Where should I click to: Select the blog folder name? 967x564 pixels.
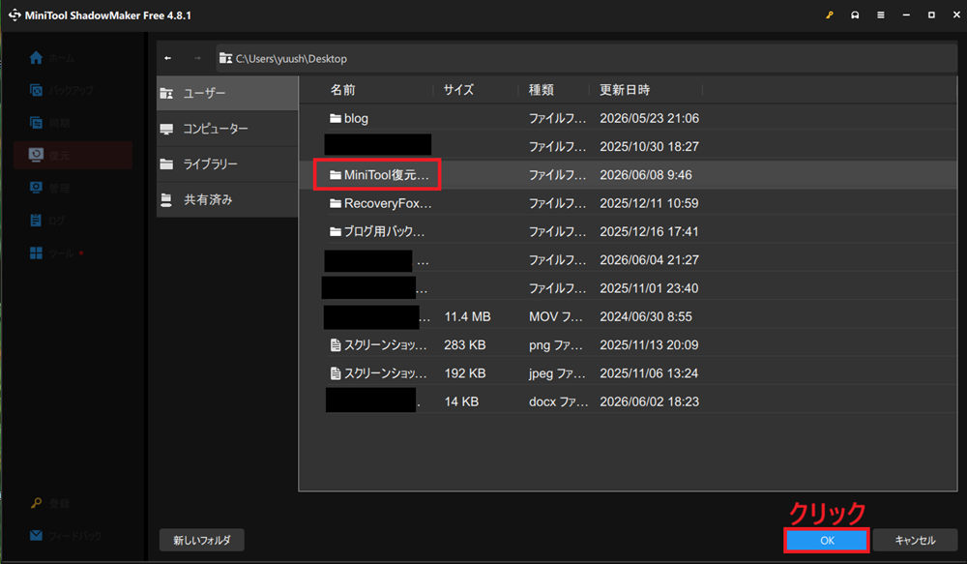pyautogui.click(x=356, y=118)
